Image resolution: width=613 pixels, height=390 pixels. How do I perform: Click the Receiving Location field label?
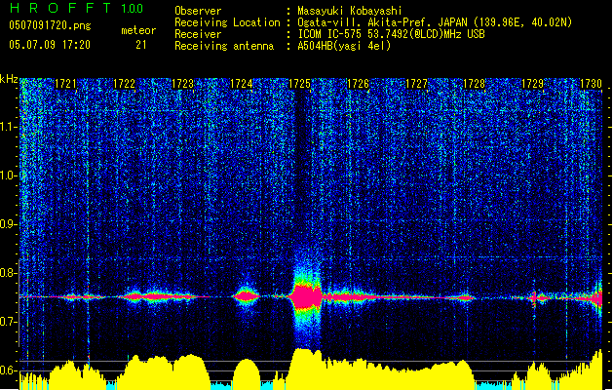pyautogui.click(x=227, y=22)
